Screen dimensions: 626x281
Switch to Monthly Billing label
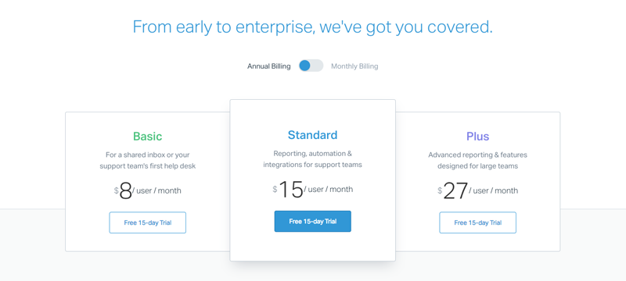coord(354,66)
